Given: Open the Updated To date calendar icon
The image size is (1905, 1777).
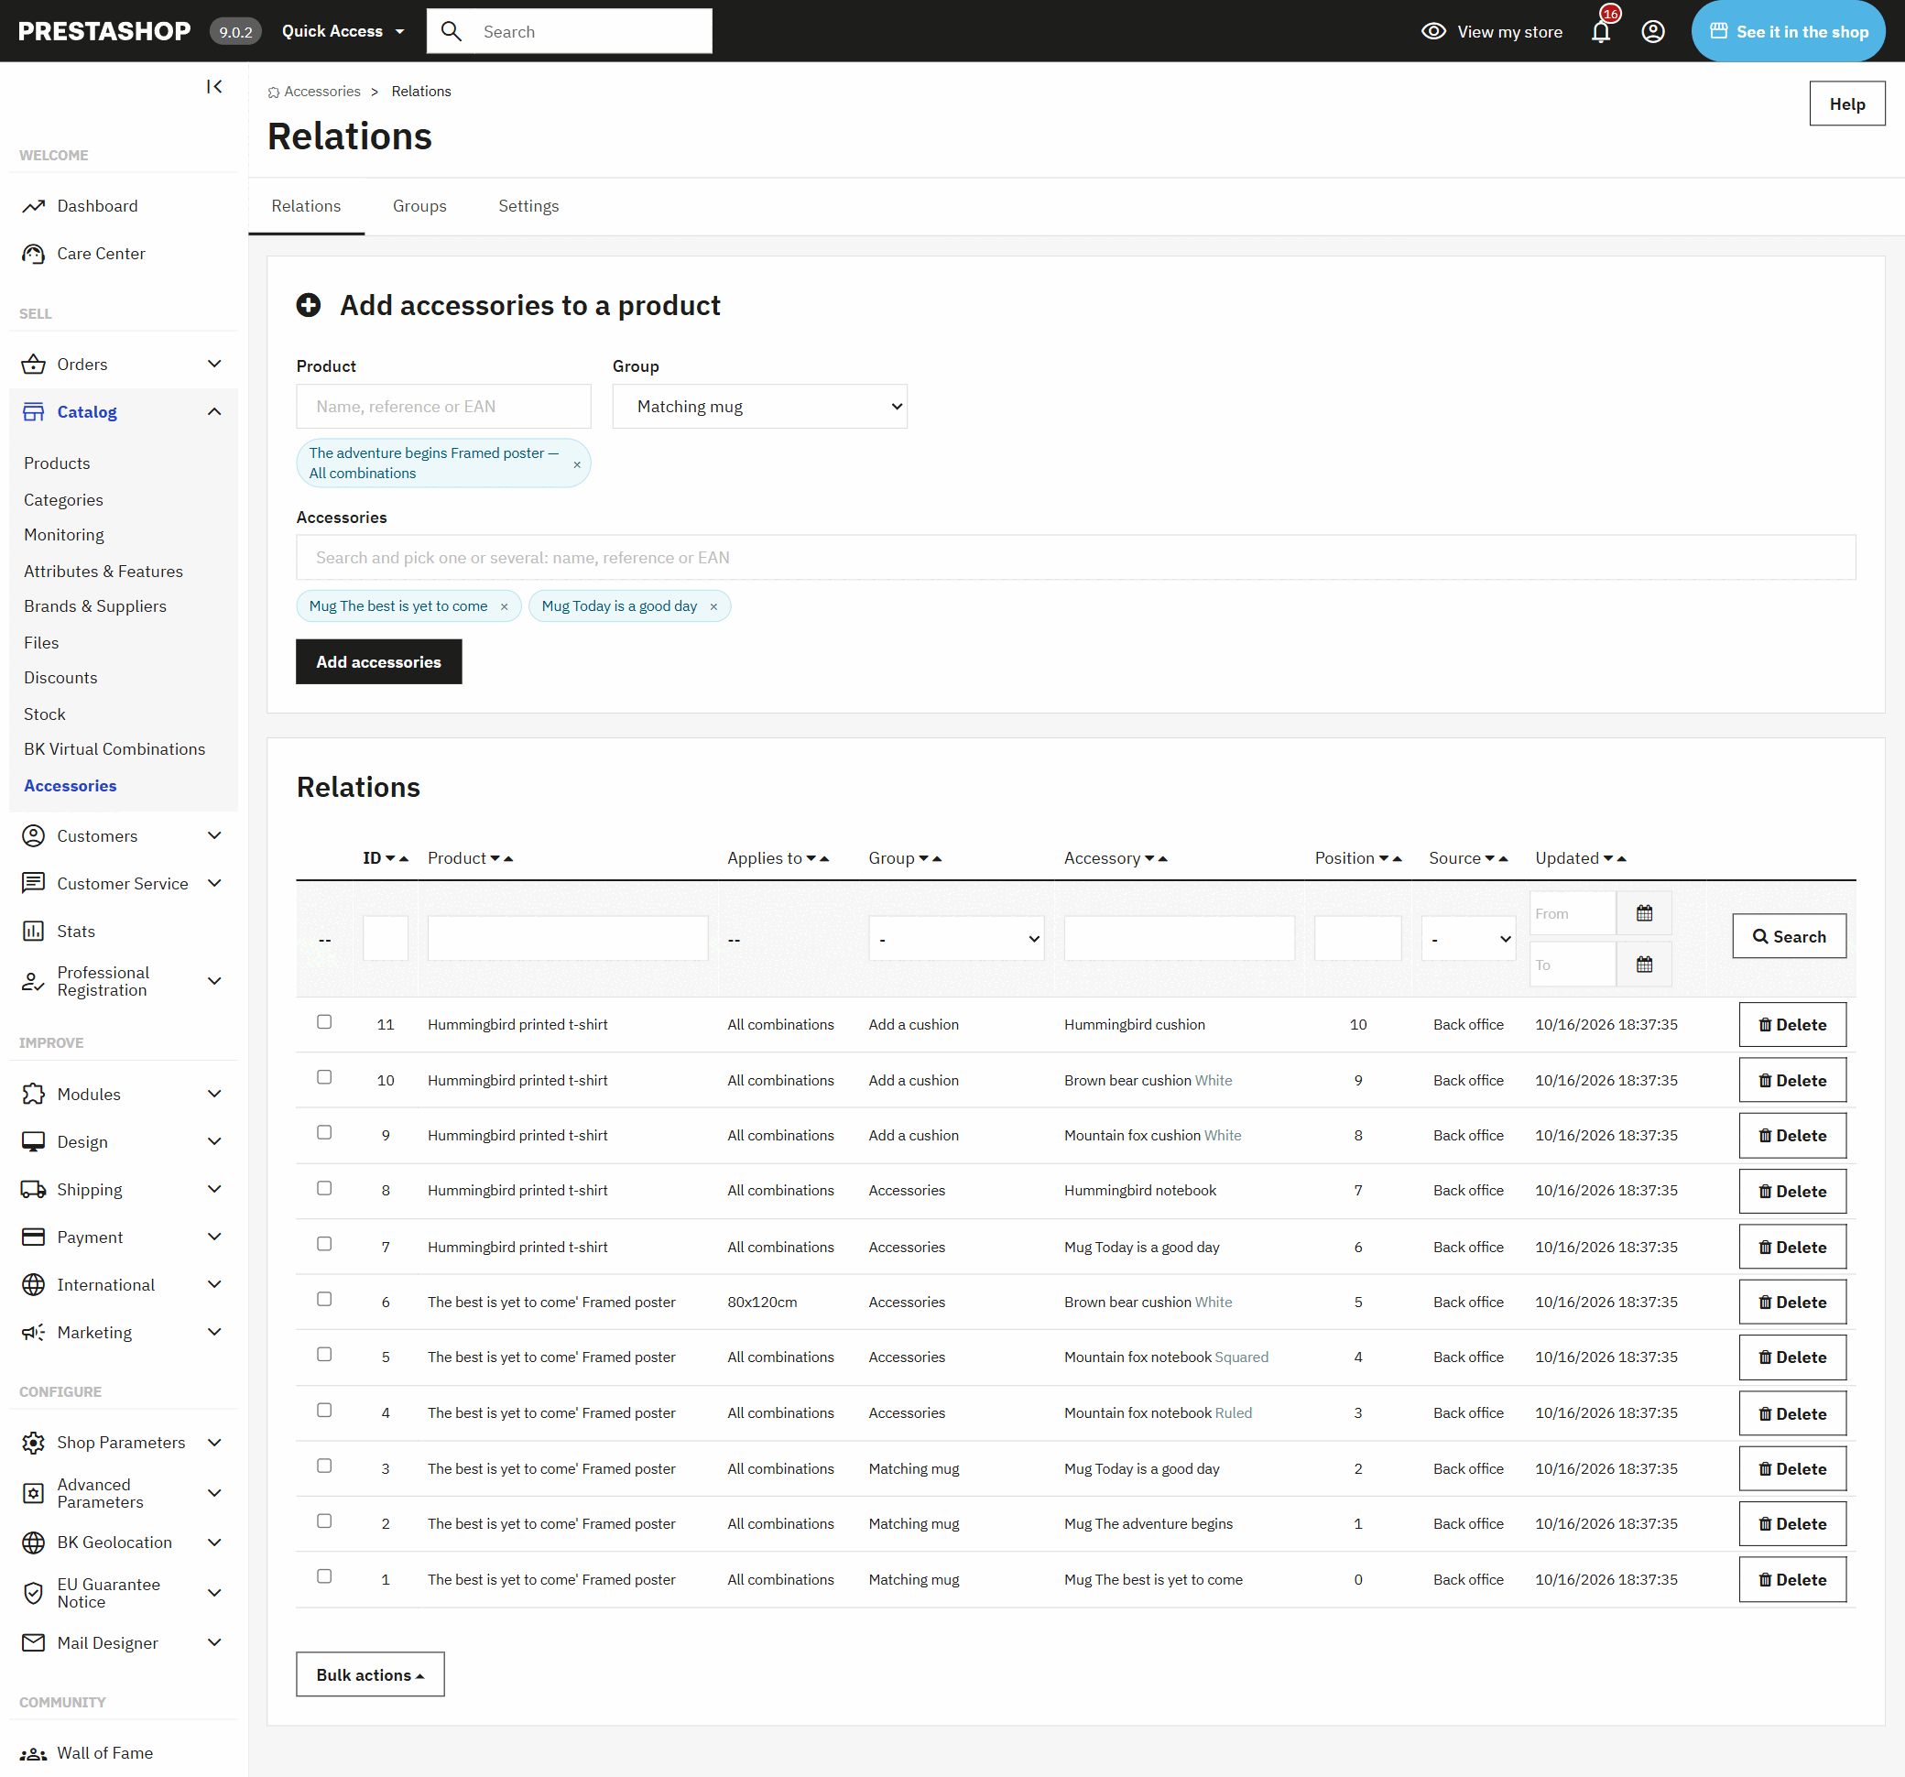Looking at the screenshot, I should [1643, 965].
